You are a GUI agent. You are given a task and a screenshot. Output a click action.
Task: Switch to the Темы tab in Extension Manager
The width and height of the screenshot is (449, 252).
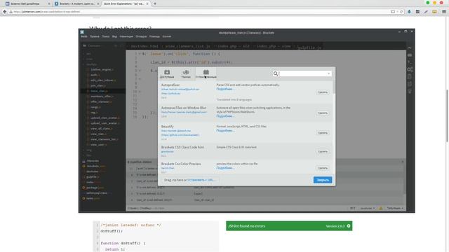point(186,73)
